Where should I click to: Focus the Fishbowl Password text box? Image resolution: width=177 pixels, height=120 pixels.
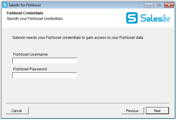pyautogui.click(x=45, y=75)
